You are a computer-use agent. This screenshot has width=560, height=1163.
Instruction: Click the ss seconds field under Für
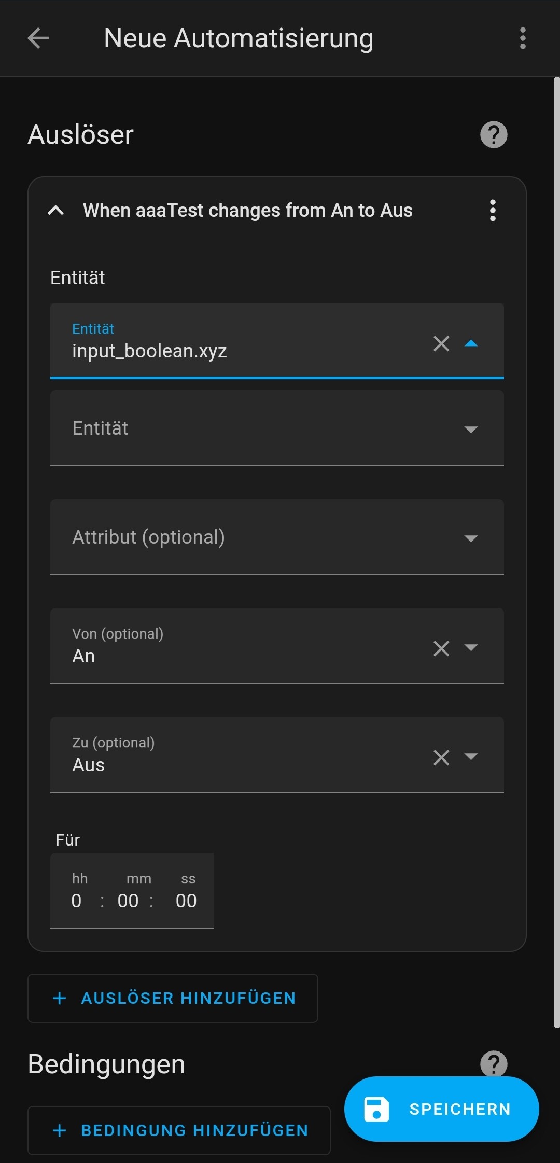tap(186, 901)
